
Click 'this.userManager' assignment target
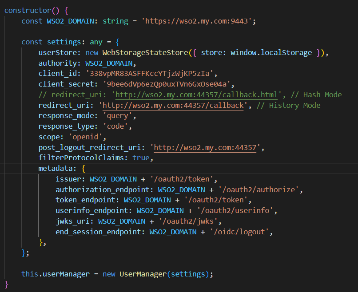point(55,274)
